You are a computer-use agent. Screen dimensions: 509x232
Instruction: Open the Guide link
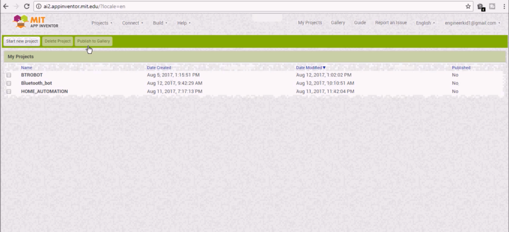(x=360, y=23)
